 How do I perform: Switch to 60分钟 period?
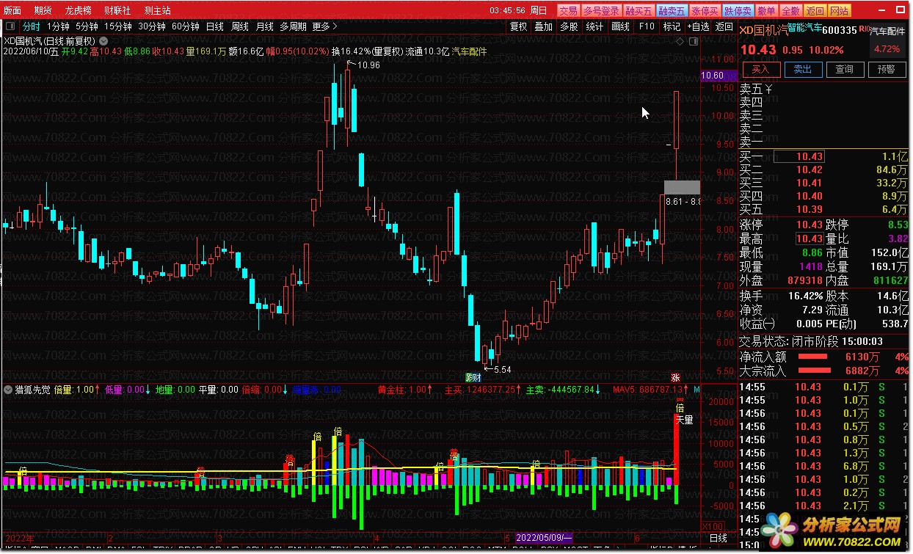coord(186,26)
